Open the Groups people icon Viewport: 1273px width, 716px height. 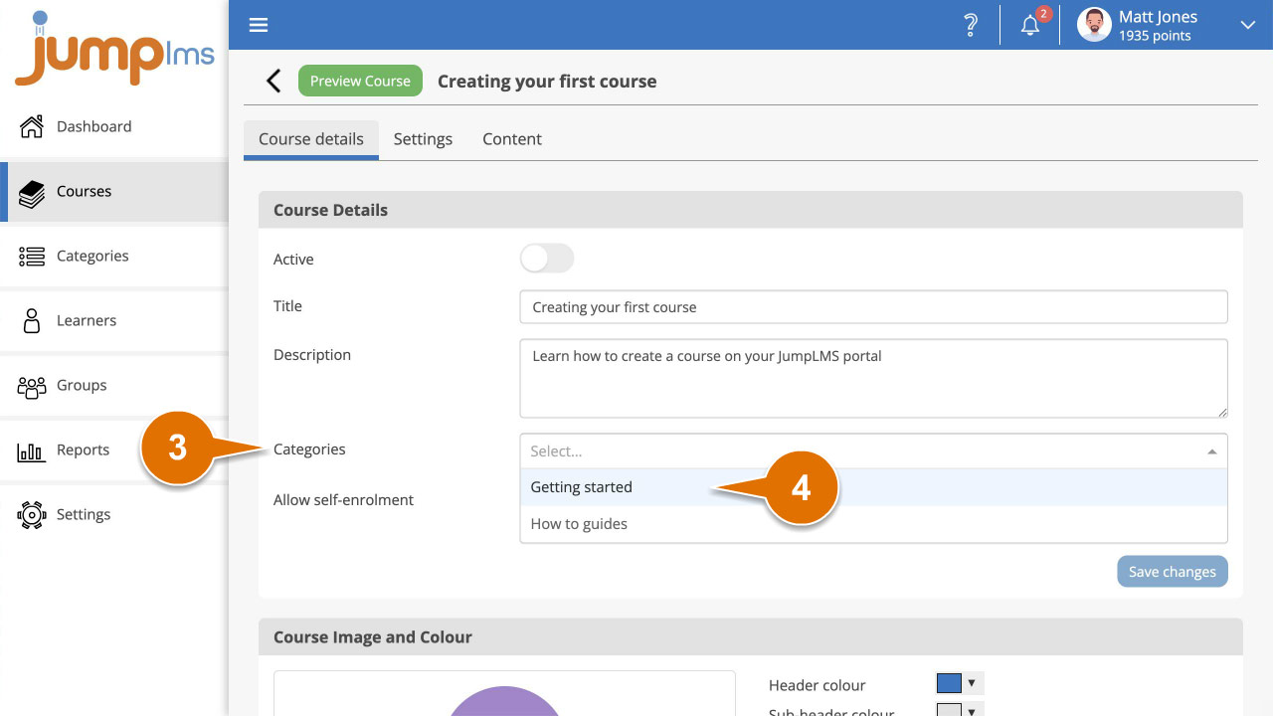tap(32, 386)
